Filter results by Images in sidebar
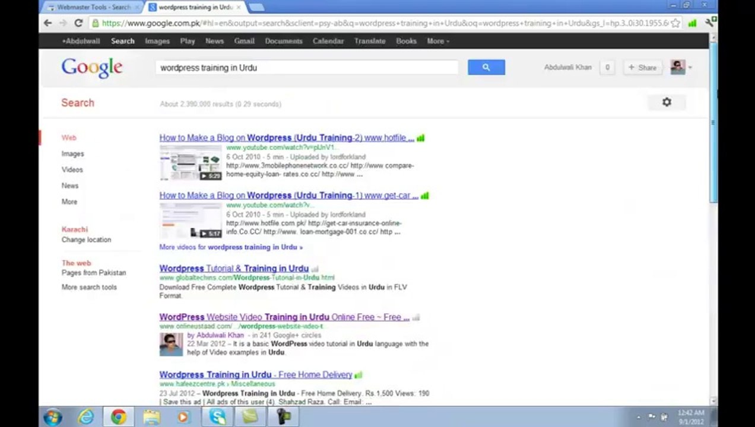Screen dimensions: 755x427 coord(72,154)
